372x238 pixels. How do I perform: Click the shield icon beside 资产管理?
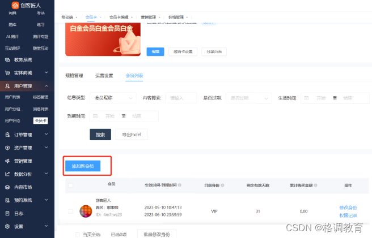click(x=7, y=148)
